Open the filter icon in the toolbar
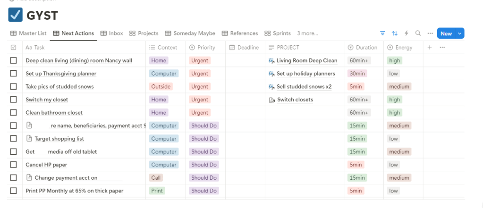The width and height of the screenshot is (483, 208). point(382,33)
